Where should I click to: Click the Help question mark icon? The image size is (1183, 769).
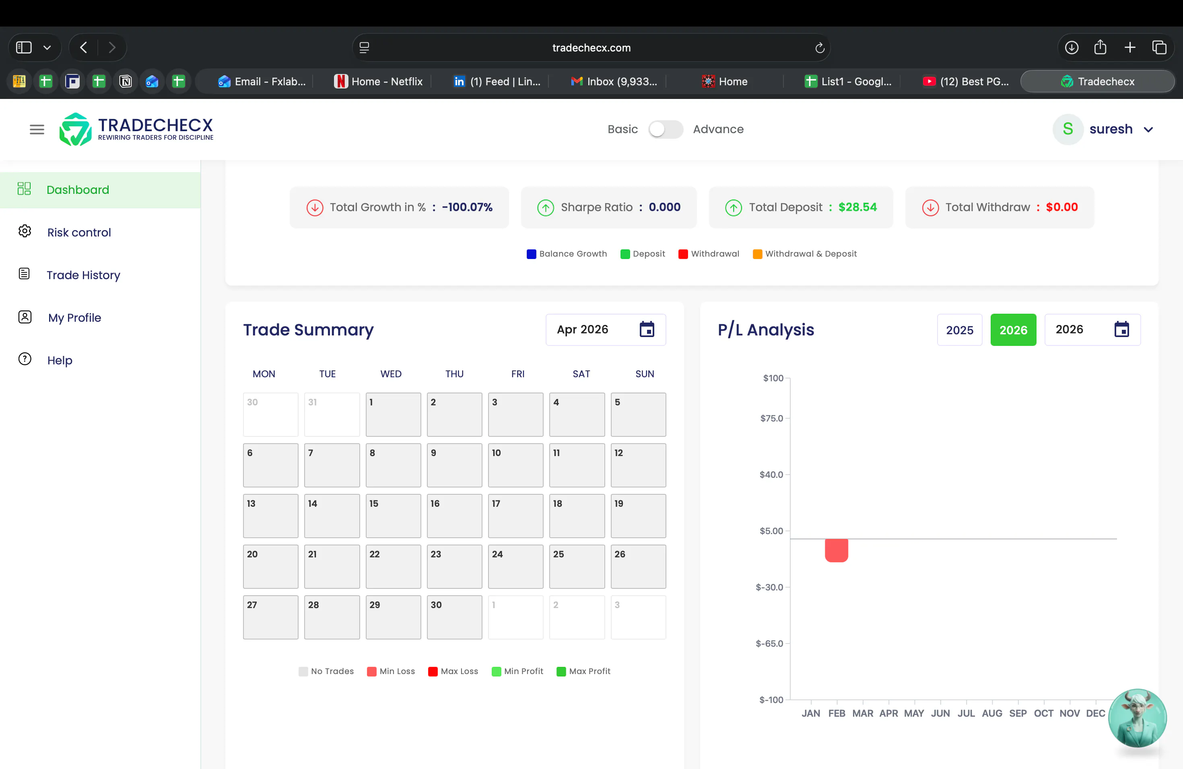[25, 359]
